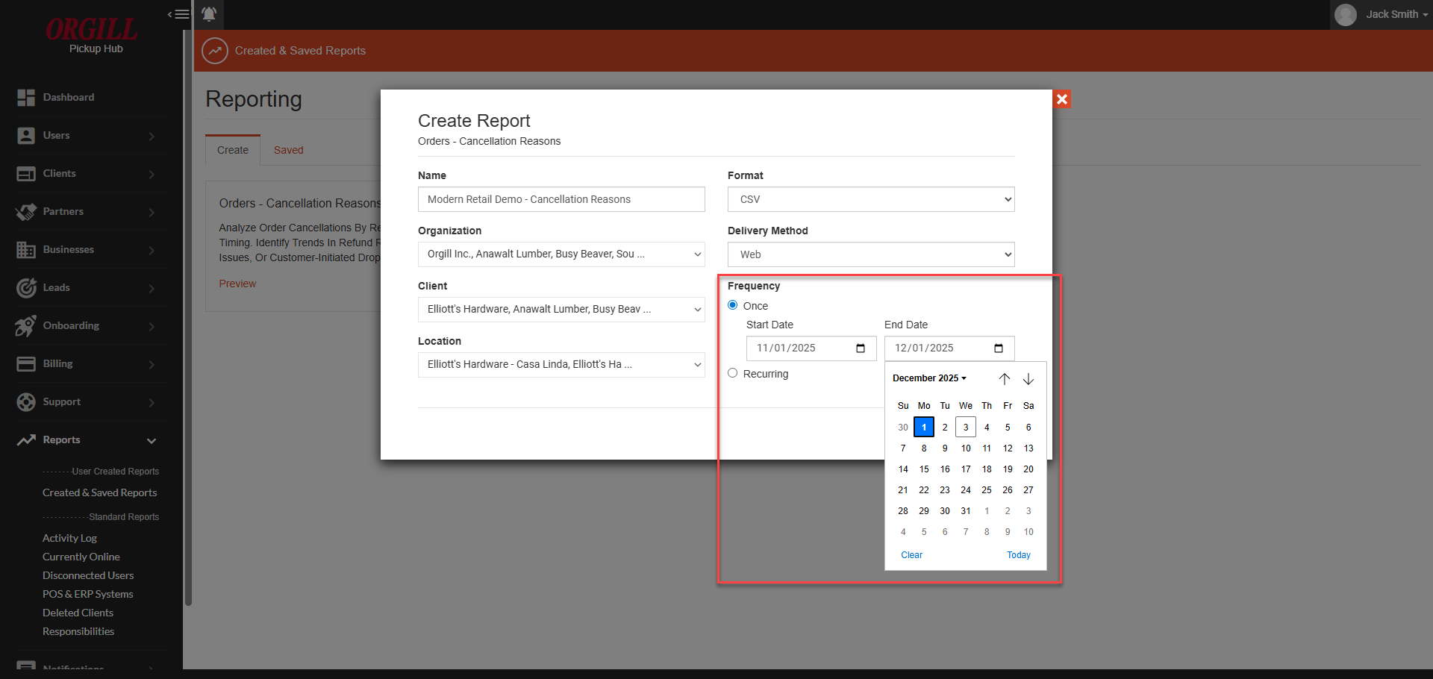Select December 1 in calendar
1433x679 pixels.
point(924,428)
